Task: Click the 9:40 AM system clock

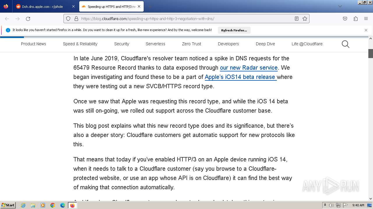Action: [358, 205]
